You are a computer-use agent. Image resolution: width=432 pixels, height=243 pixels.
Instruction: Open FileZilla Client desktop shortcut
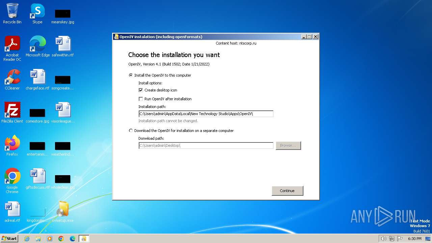click(12, 113)
